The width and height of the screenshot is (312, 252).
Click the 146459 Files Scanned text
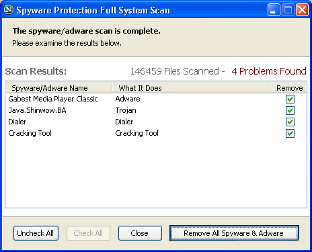[175, 71]
